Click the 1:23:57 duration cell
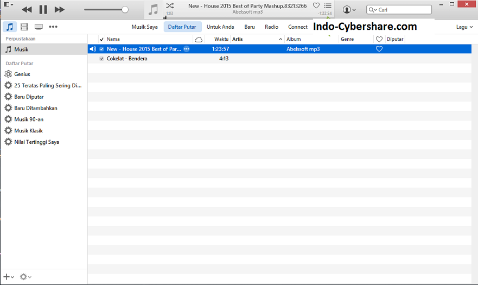This screenshot has height=285, width=478. point(220,49)
